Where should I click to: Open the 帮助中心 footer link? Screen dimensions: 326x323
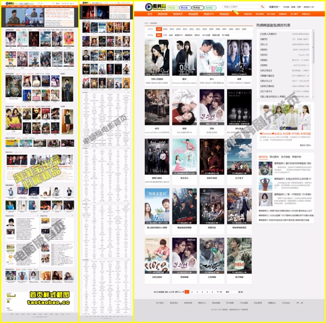202,303
